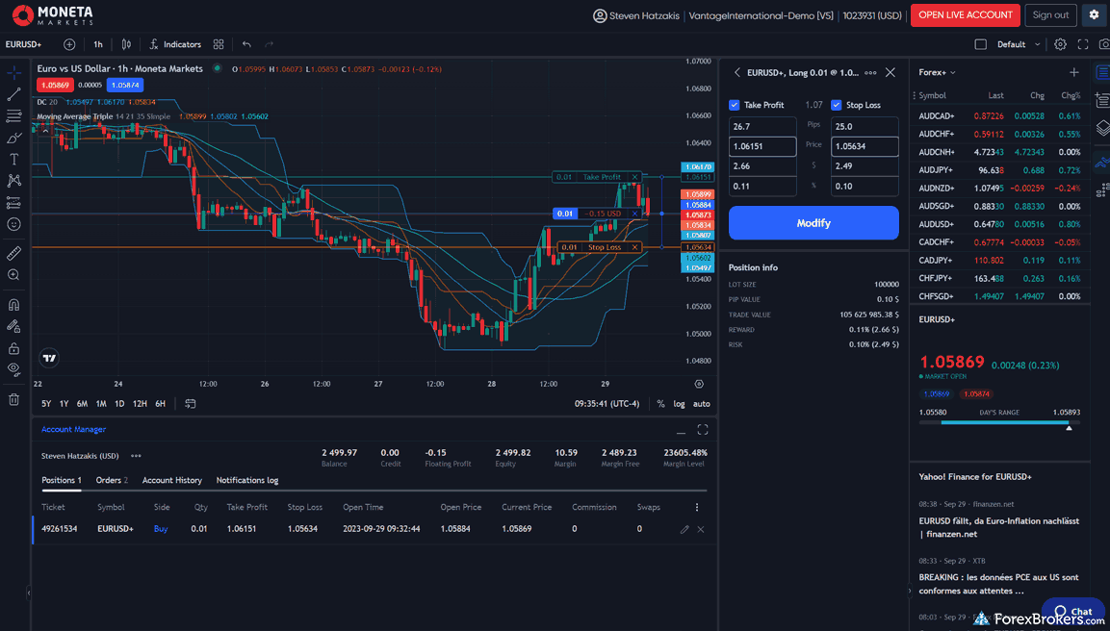The height and width of the screenshot is (631, 1110).
Task: Open the 1h timeframe selector
Action: (97, 44)
